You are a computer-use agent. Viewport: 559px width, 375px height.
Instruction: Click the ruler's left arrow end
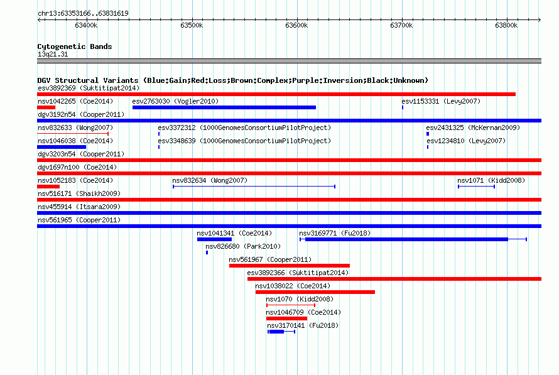39,20
